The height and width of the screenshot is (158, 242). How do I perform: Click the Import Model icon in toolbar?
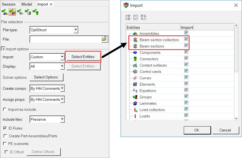coord(5,12)
